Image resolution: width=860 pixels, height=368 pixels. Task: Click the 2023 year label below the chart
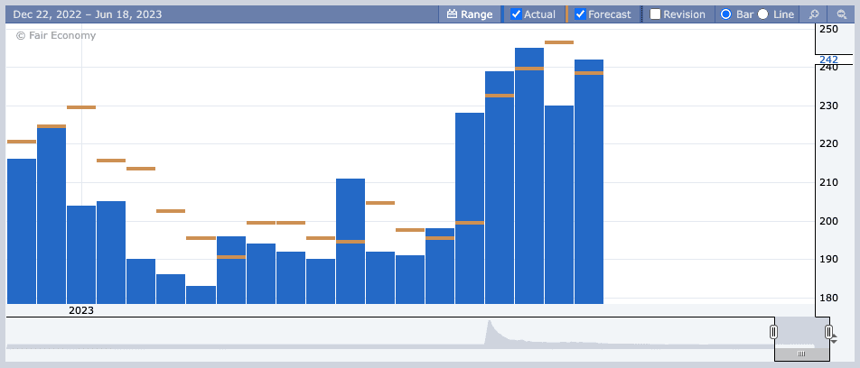pos(81,310)
